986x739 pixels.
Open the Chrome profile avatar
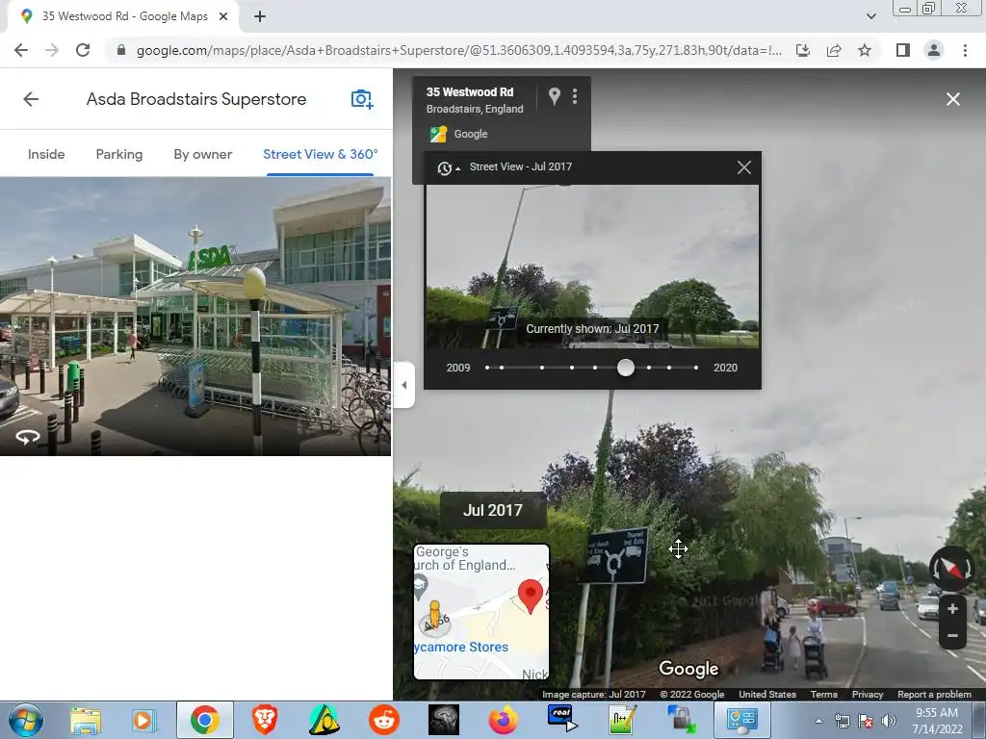934,50
